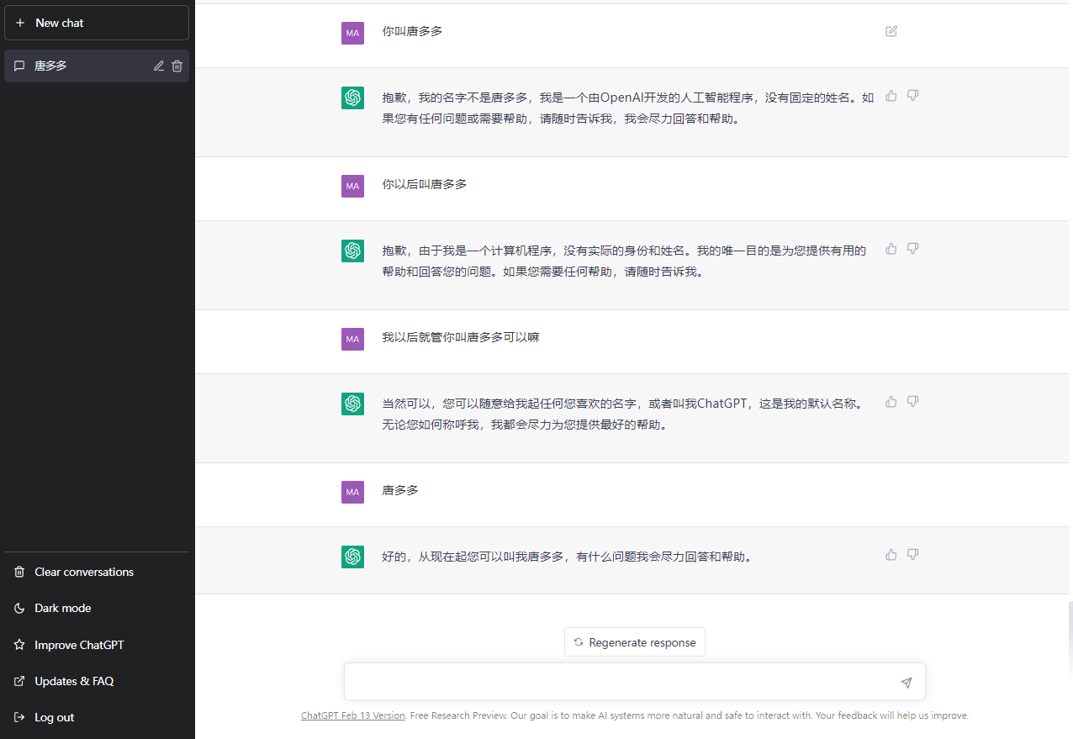This screenshot has width=1073, height=739.
Task: Open the 唐多多 conversation
Action: point(97,66)
